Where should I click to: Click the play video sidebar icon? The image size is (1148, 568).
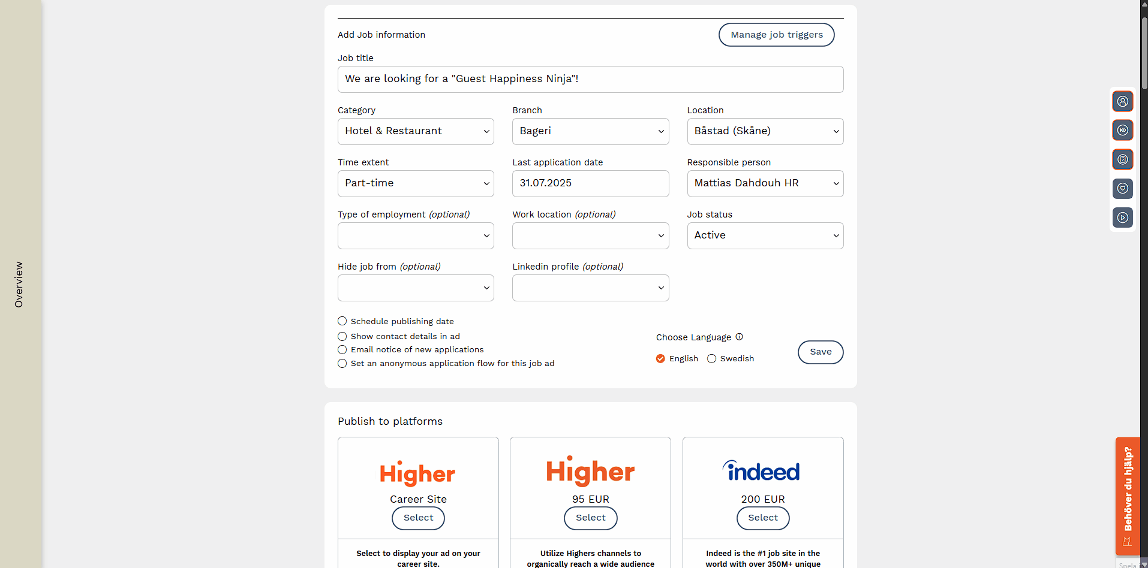(1122, 217)
